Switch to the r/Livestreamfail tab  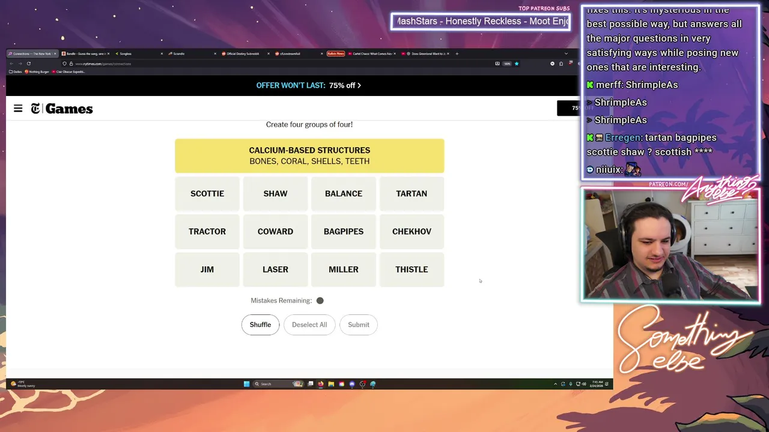298,53
